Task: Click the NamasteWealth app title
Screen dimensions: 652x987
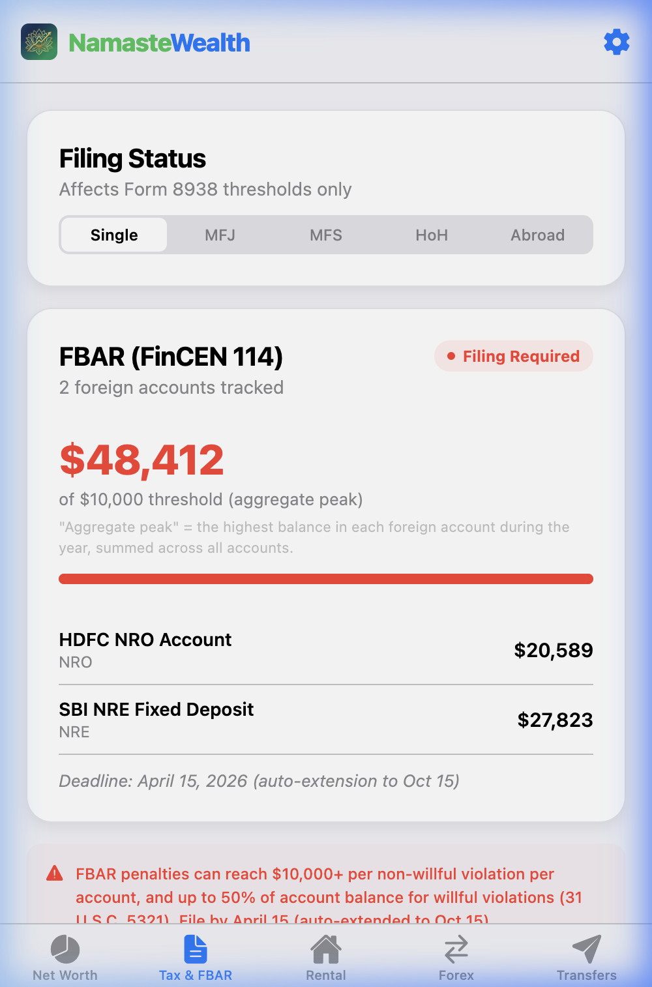Action: (160, 43)
